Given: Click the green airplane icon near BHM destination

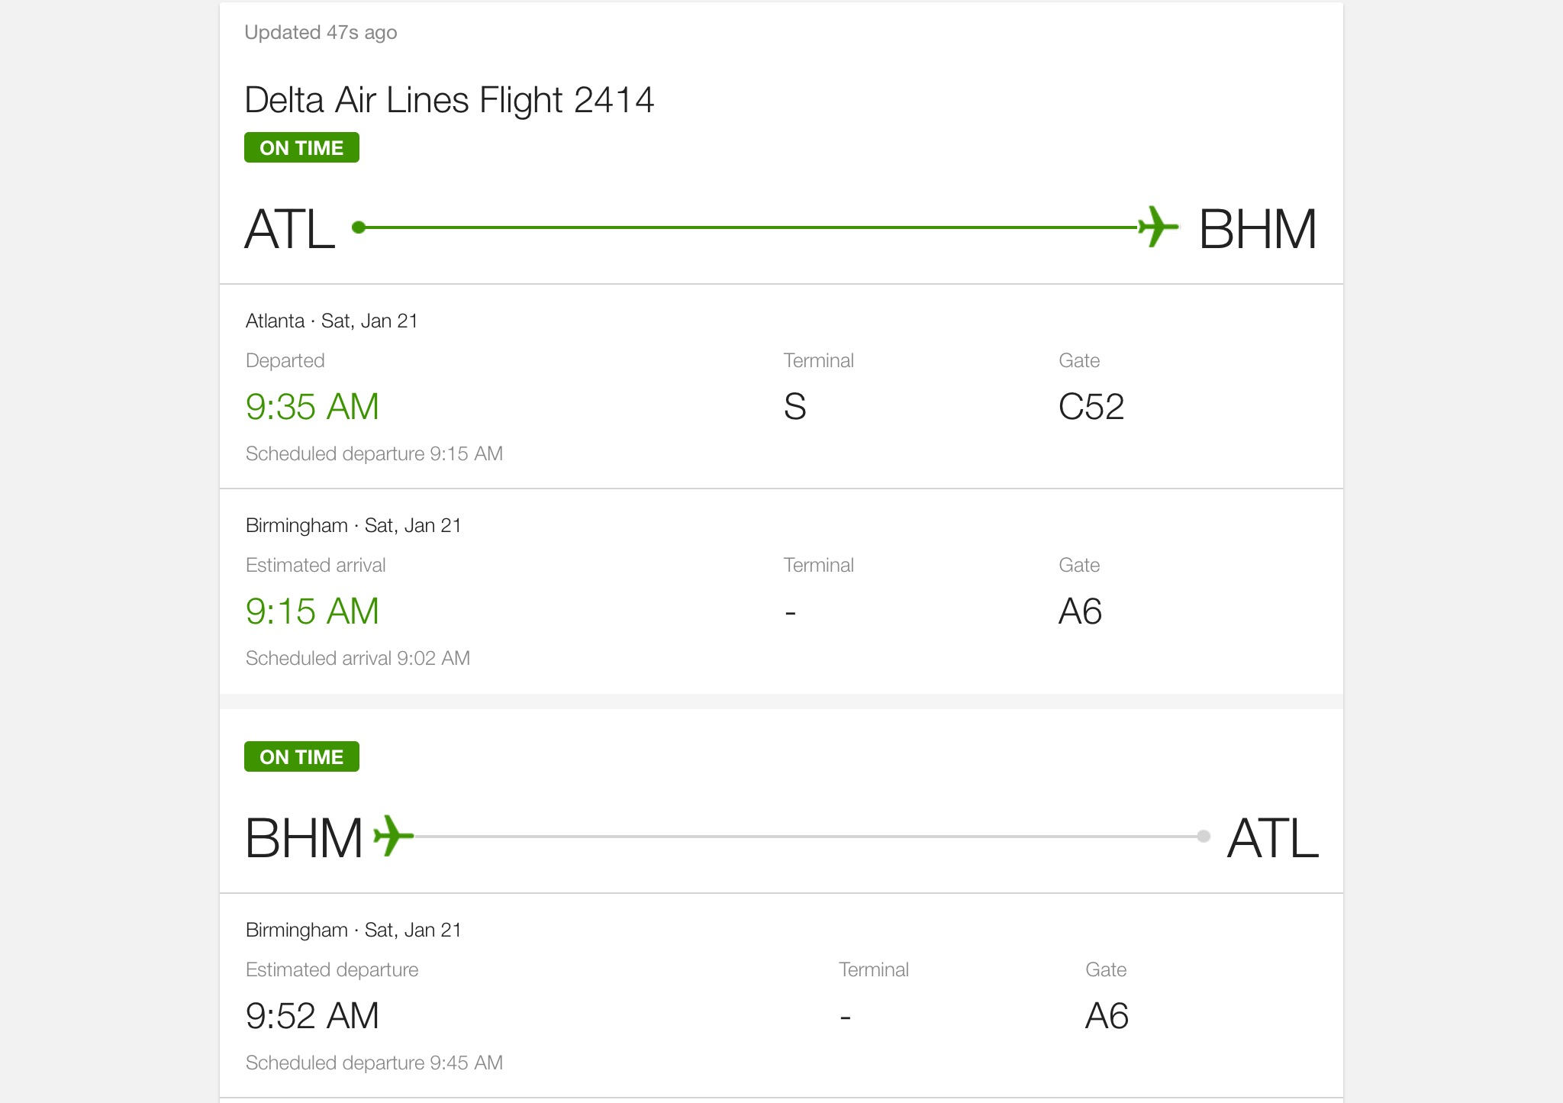Looking at the screenshot, I should (1158, 227).
